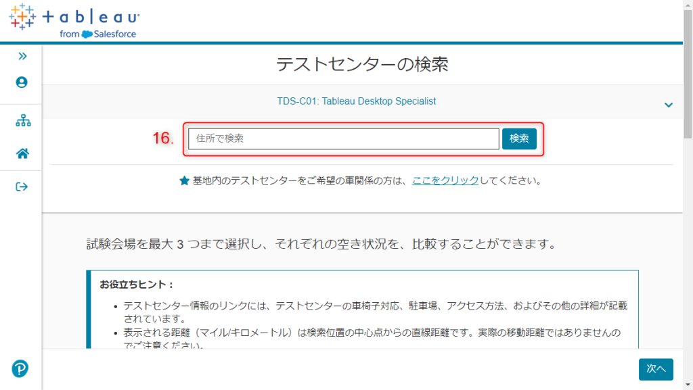Open the user profile icon in sidebar
The height and width of the screenshot is (390, 693).
click(22, 82)
